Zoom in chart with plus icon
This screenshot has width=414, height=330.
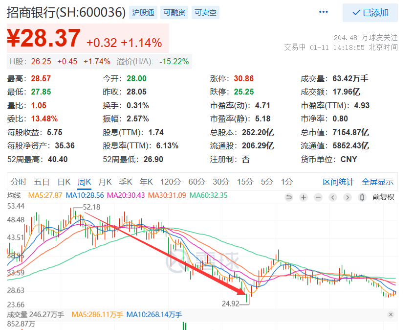(x=304, y=197)
